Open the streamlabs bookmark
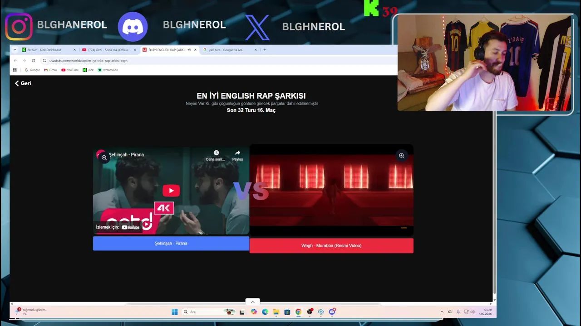Screen dimensions: 581x326 tap(108, 70)
